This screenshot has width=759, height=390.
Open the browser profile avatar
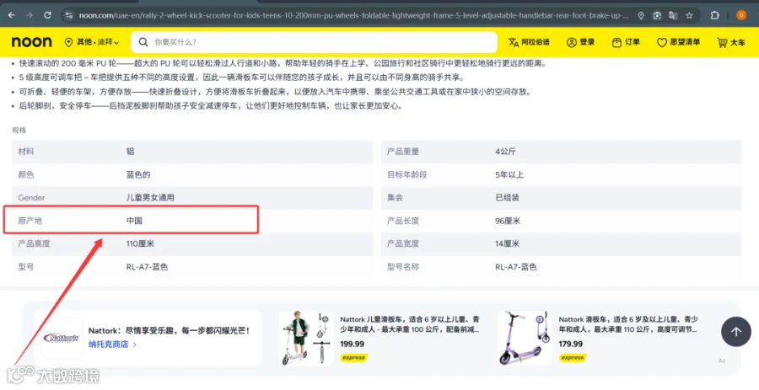point(741,15)
